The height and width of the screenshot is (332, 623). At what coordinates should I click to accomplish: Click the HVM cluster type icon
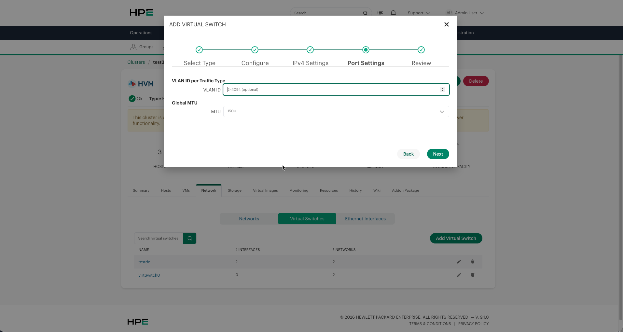(x=132, y=84)
